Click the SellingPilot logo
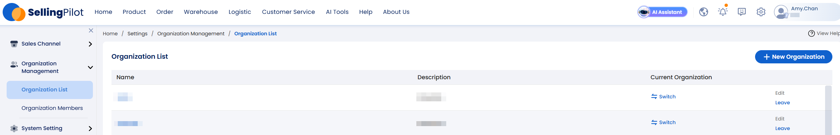 pyautogui.click(x=43, y=12)
